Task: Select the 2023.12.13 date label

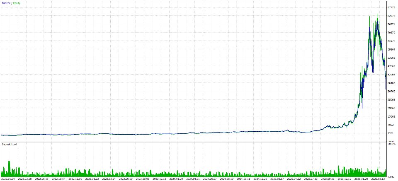Action: point(159,179)
